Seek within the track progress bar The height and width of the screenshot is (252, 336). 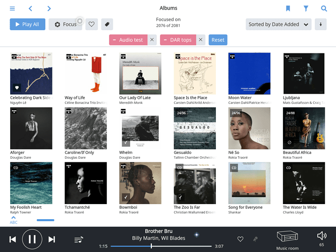click(x=161, y=246)
